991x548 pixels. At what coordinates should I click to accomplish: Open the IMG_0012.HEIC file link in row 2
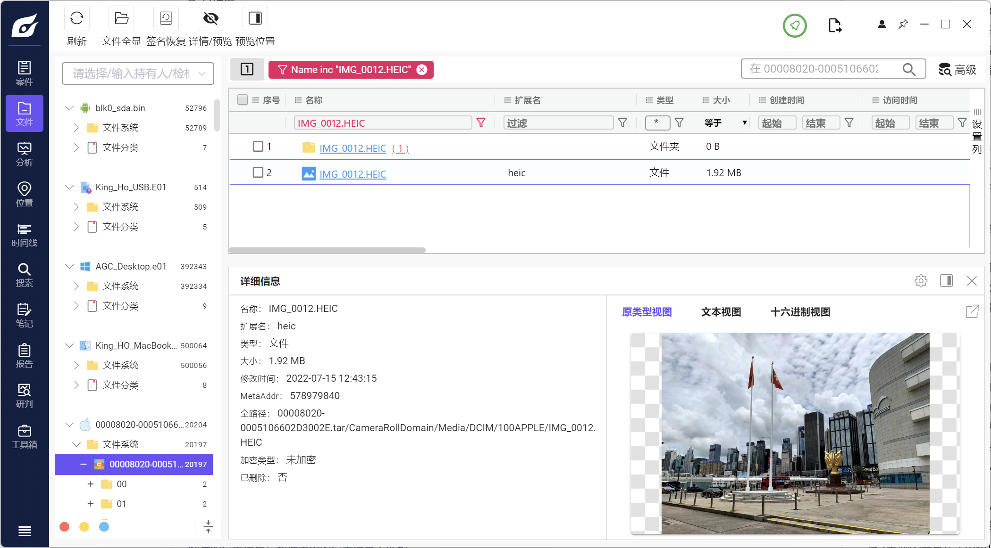(x=353, y=174)
